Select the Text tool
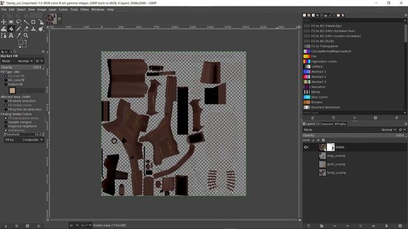Image resolution: width=408 pixels, height=229 pixels. coord(11,36)
